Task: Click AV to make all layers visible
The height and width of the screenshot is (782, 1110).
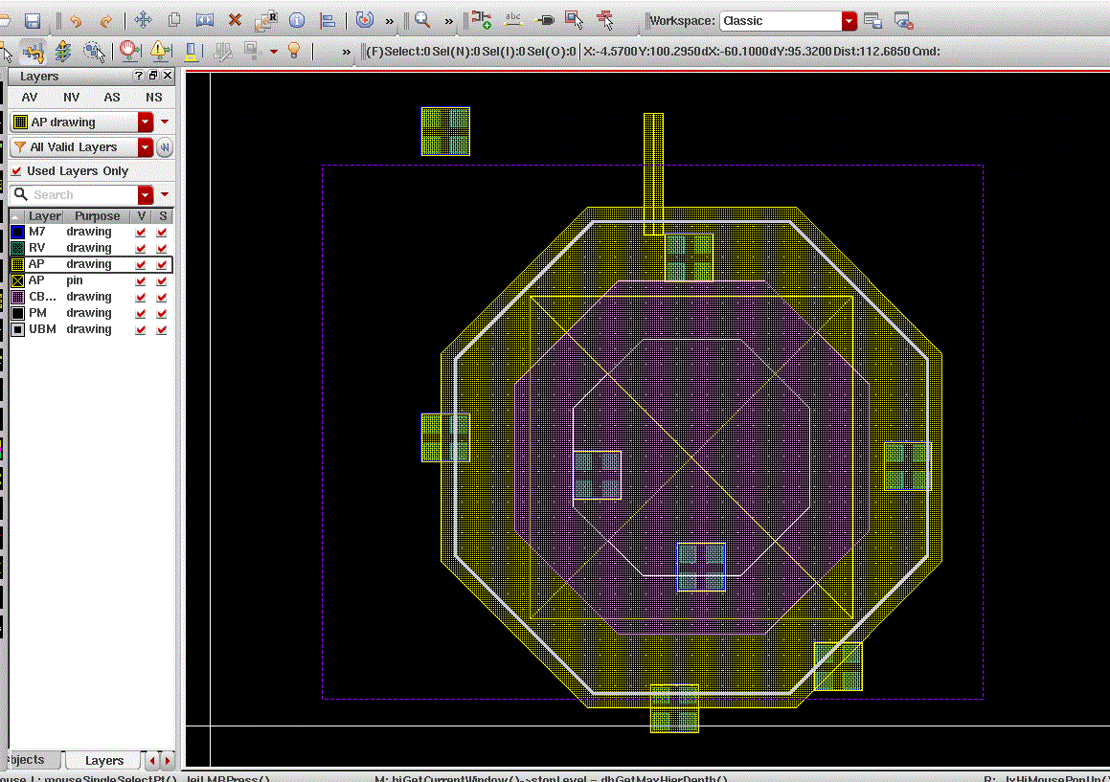Action: click(30, 97)
